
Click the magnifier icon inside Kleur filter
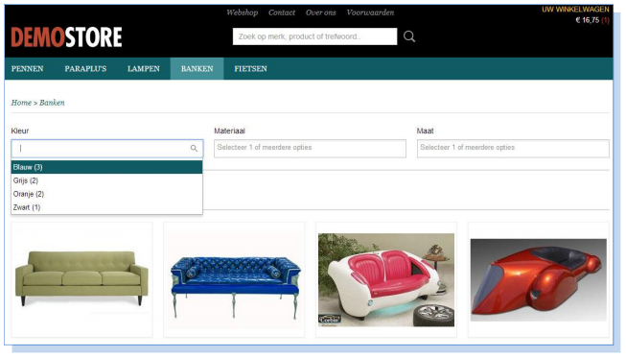pyautogui.click(x=194, y=148)
